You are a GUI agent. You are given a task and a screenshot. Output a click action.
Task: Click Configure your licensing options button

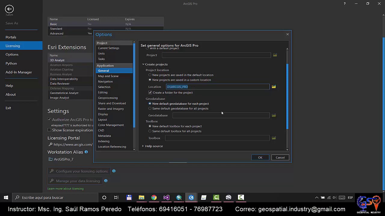(79, 171)
